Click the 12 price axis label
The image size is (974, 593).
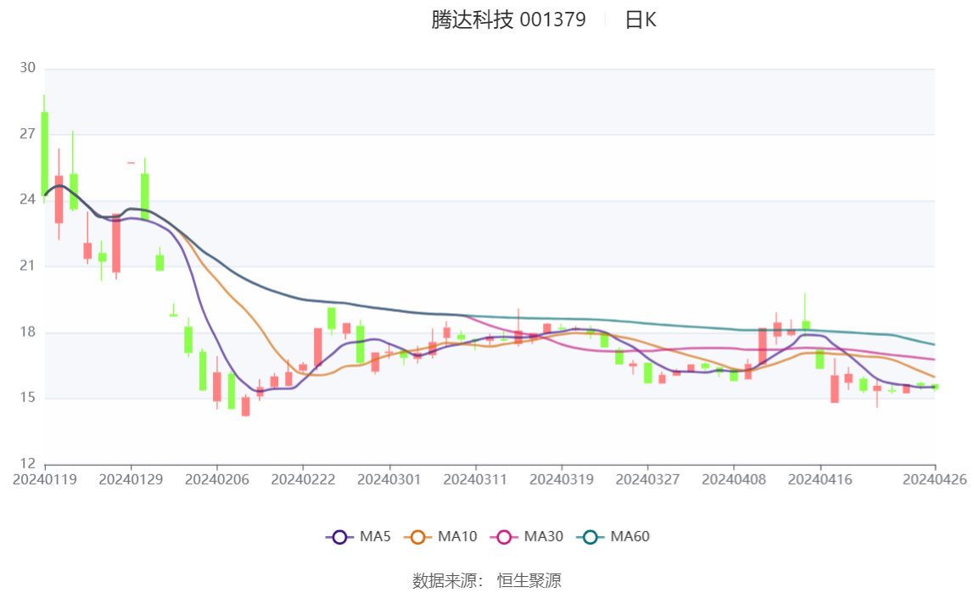tap(27, 463)
